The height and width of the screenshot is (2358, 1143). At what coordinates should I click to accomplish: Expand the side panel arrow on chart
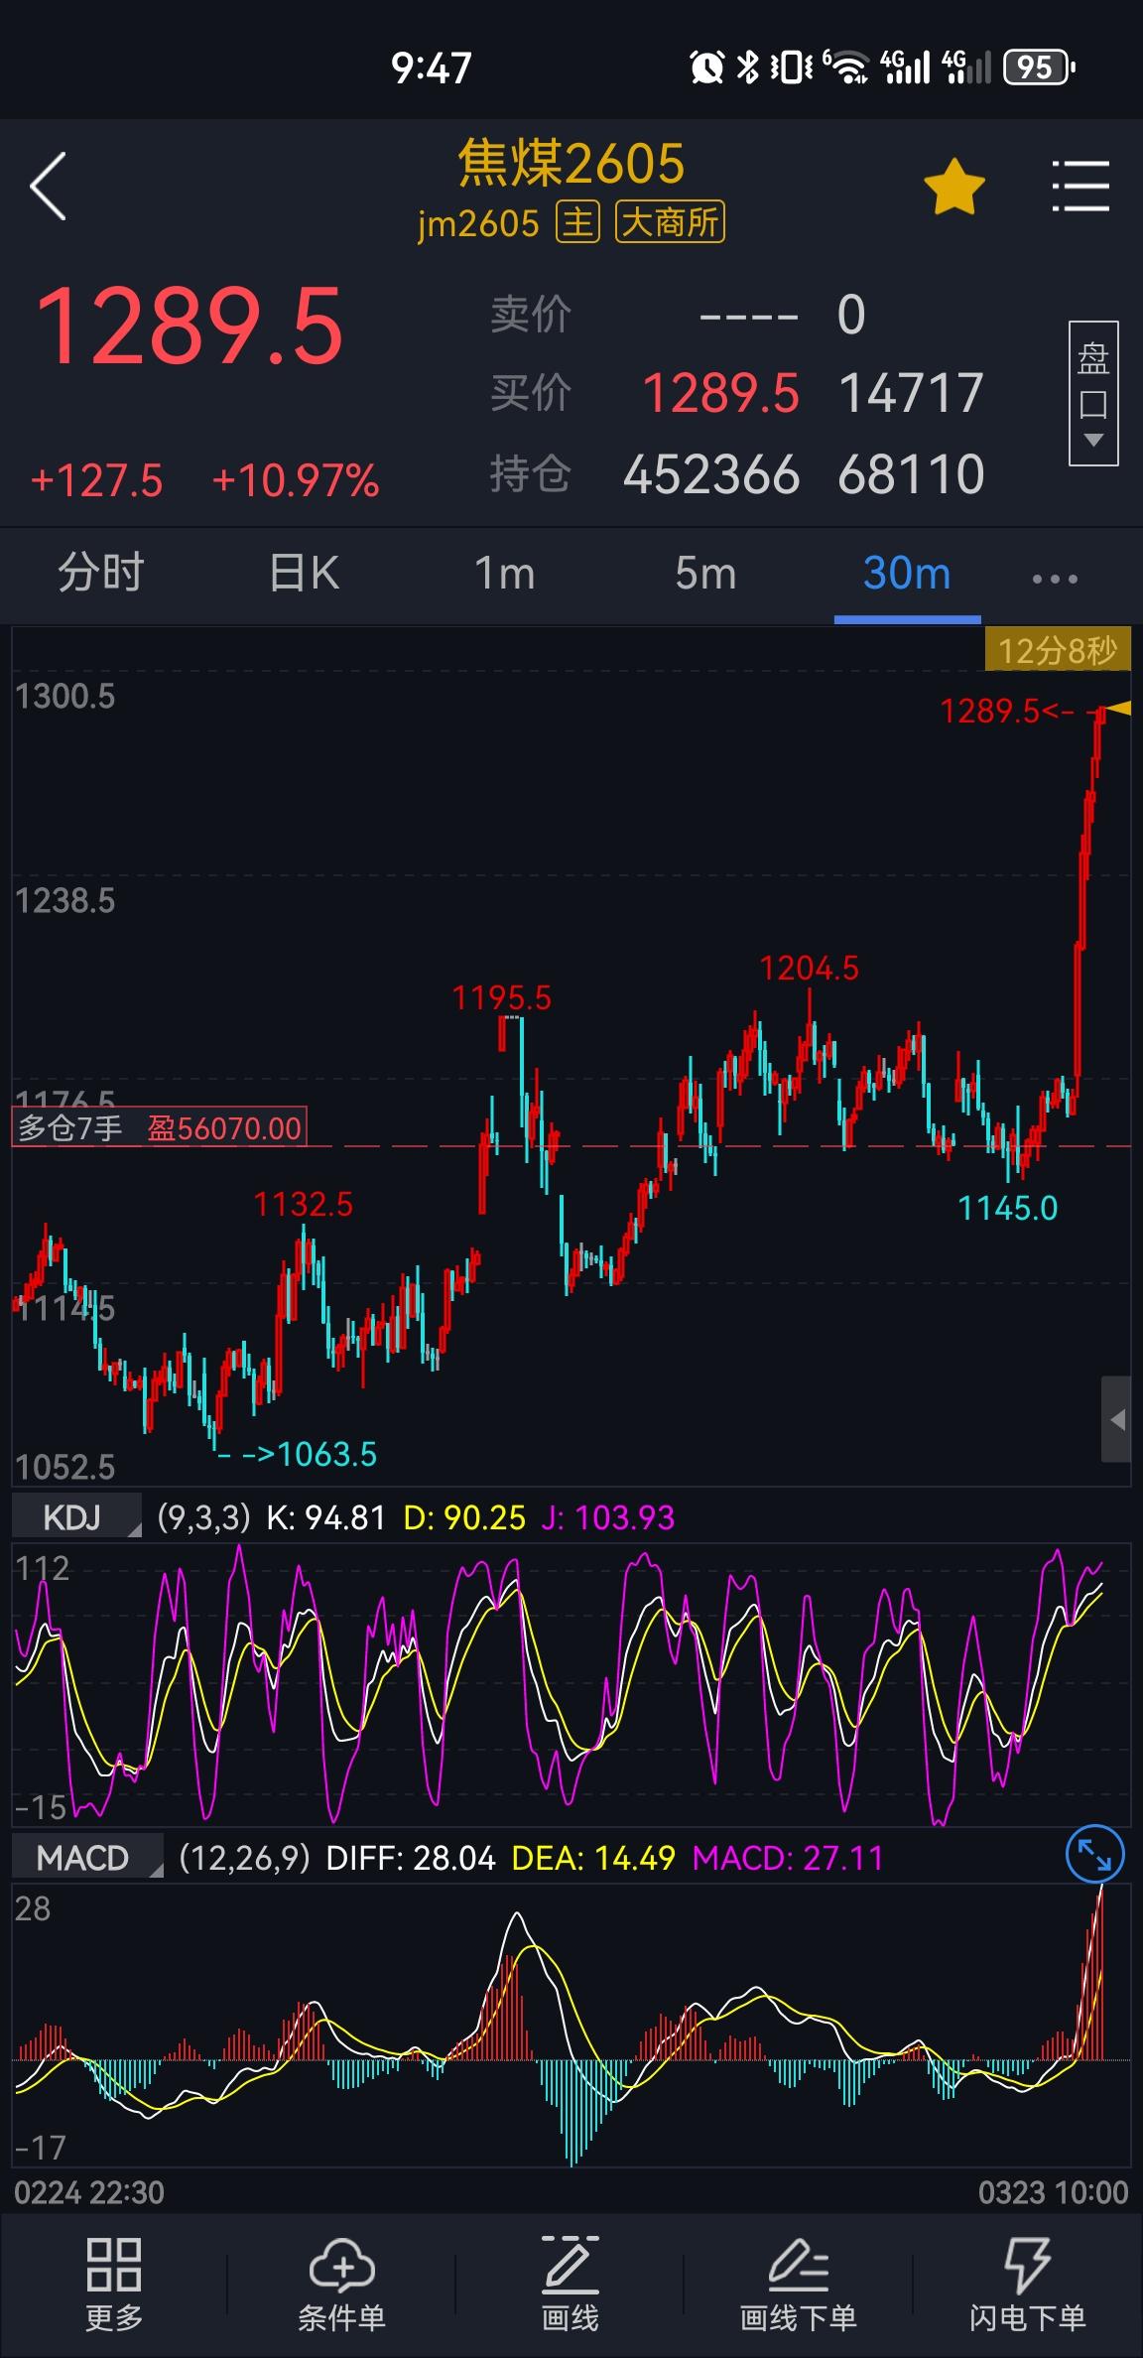click(x=1116, y=1419)
